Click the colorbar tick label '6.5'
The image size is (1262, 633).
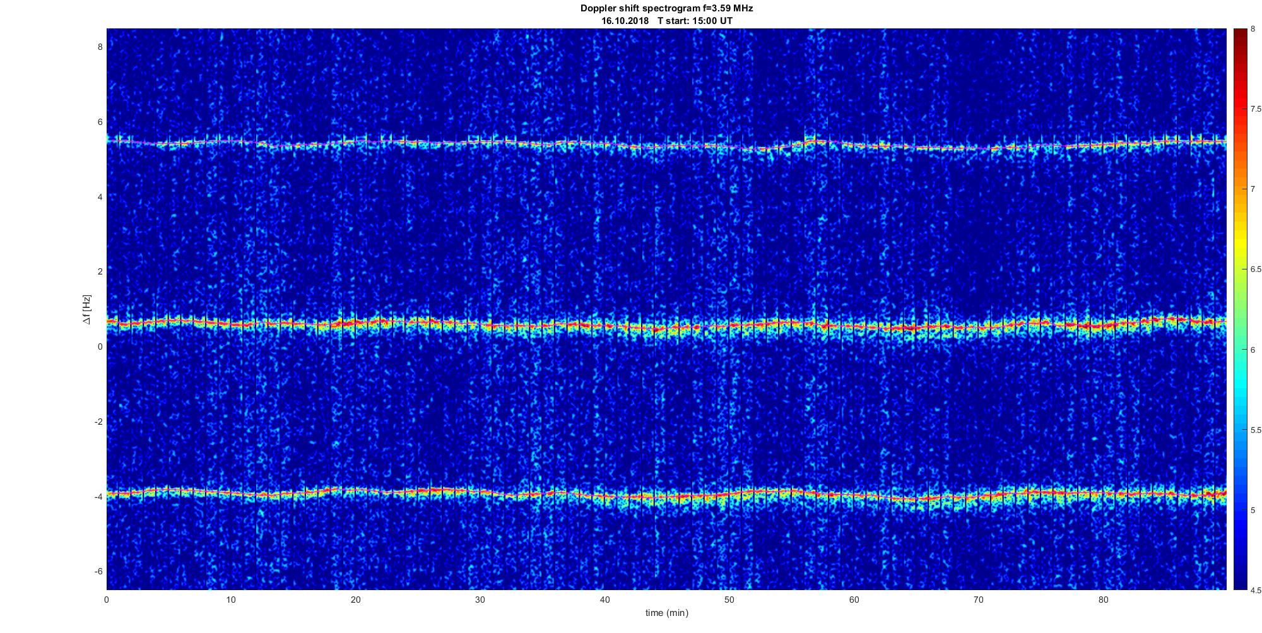click(1256, 269)
